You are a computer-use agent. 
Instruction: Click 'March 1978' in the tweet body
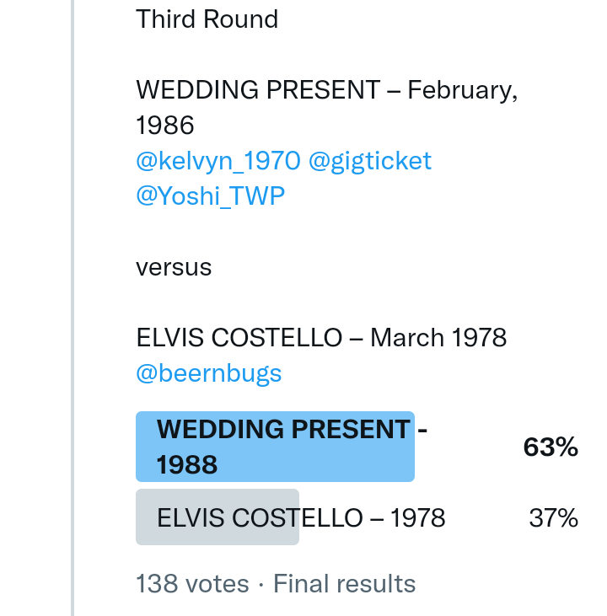438,338
